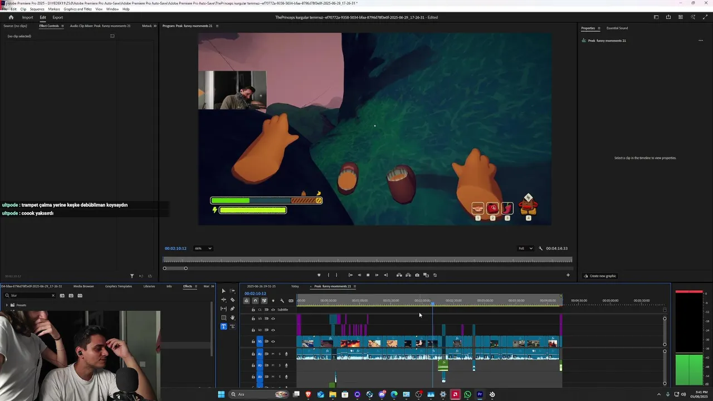Select the Razor tool
713x401 pixels.
[x=232, y=300]
